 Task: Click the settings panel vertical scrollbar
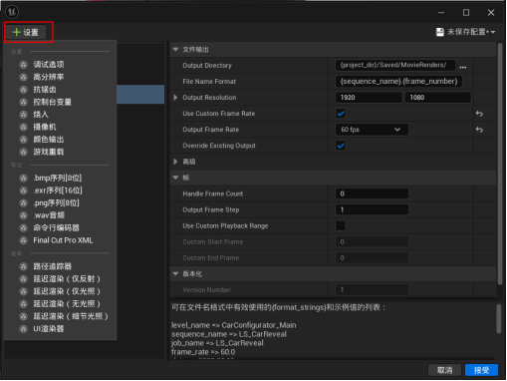pos(500,163)
